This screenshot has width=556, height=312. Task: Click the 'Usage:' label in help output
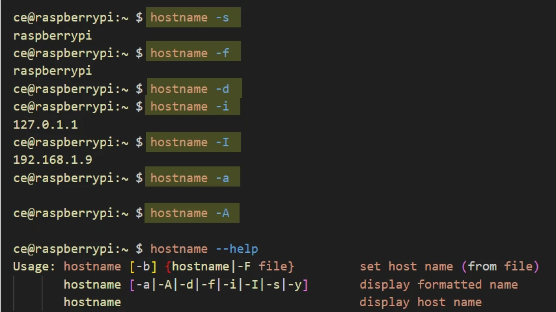(x=35, y=266)
